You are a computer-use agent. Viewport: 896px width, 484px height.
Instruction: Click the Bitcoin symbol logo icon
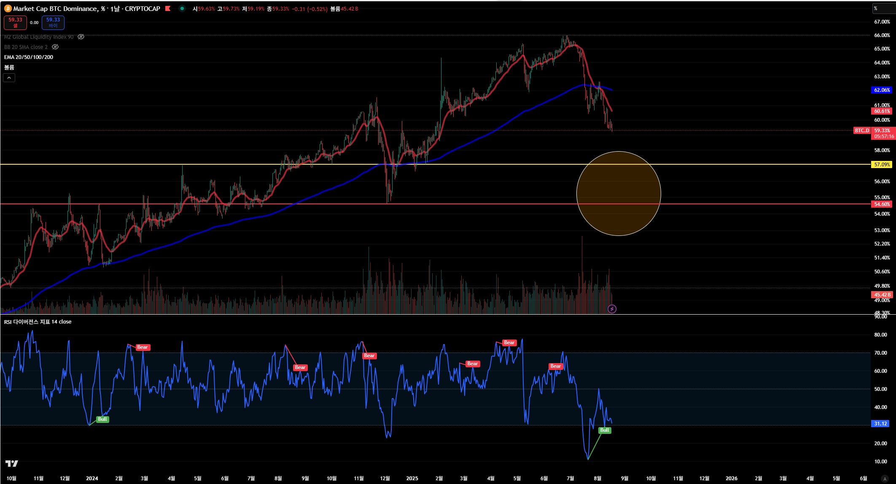tap(8, 8)
